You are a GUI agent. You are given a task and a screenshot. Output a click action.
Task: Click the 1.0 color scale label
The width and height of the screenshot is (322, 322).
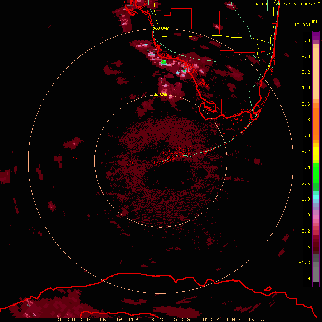click(x=306, y=215)
